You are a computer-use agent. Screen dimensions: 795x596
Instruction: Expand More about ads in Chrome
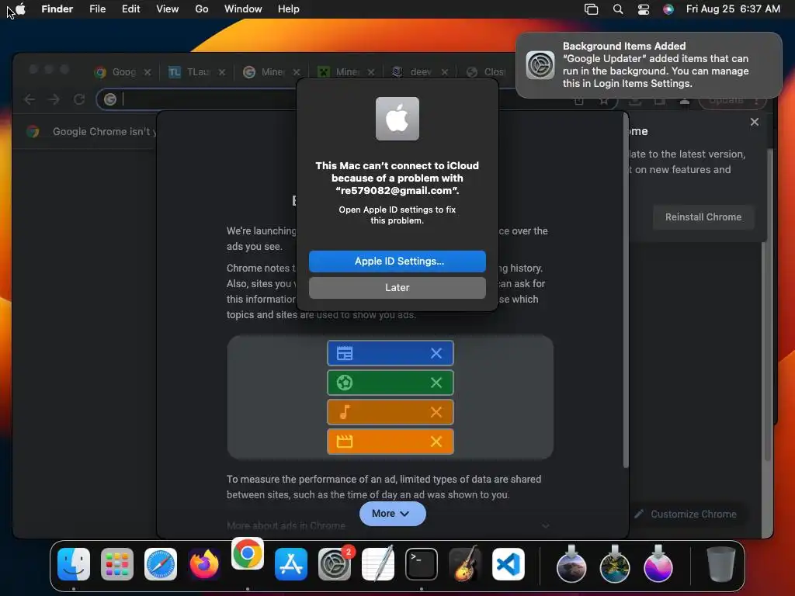click(388, 525)
